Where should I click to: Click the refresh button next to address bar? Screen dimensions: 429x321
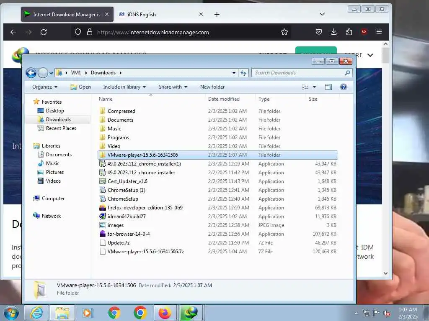point(243,73)
